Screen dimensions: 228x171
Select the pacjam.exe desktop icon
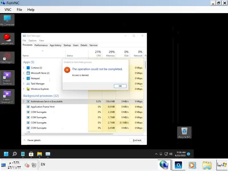pyautogui.click(x=7, y=39)
